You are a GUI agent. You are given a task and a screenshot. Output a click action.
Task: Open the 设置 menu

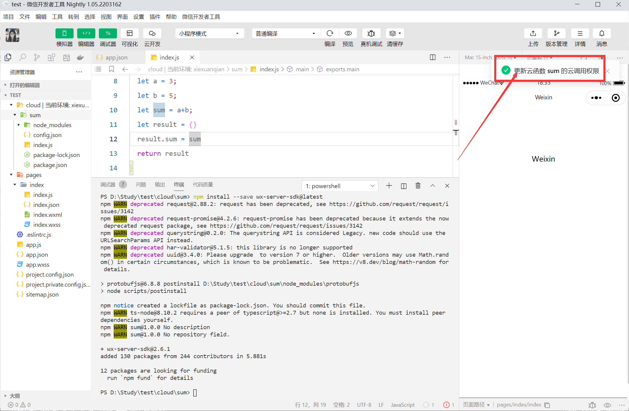139,17
